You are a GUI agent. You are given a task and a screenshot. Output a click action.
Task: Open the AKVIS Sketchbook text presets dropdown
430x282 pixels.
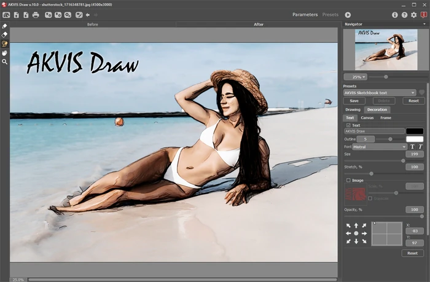tap(380, 93)
